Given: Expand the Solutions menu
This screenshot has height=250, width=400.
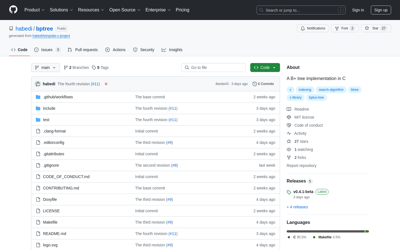Looking at the screenshot, I should 61,10.
